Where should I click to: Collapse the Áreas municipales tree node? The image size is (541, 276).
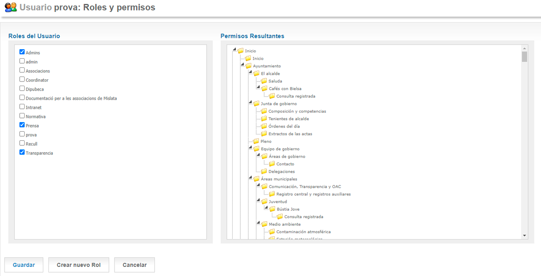click(x=250, y=178)
